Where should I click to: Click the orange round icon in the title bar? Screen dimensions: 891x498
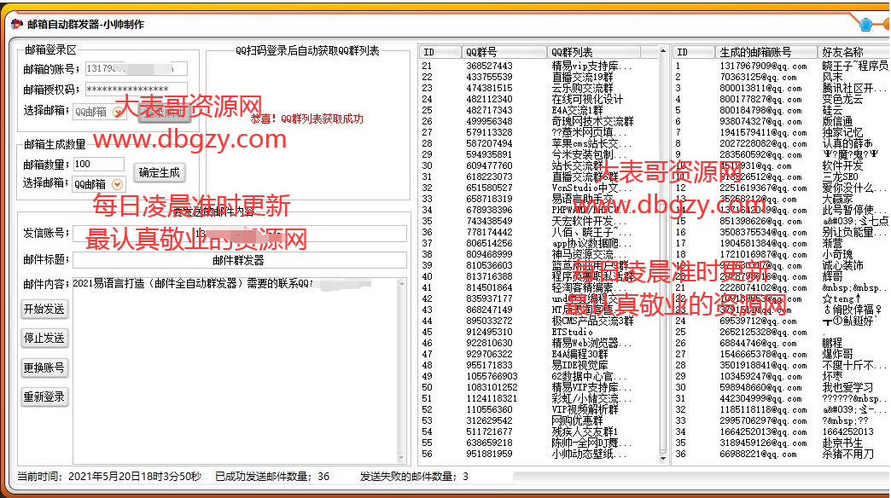tap(887, 25)
